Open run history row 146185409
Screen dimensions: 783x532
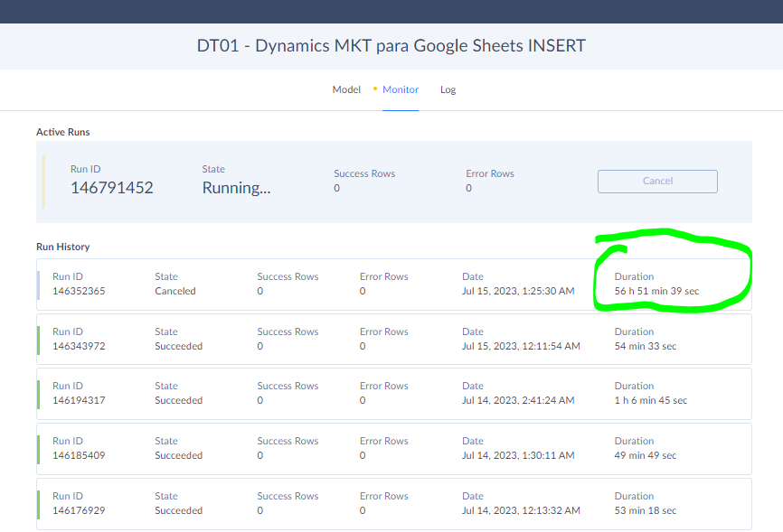click(394, 449)
